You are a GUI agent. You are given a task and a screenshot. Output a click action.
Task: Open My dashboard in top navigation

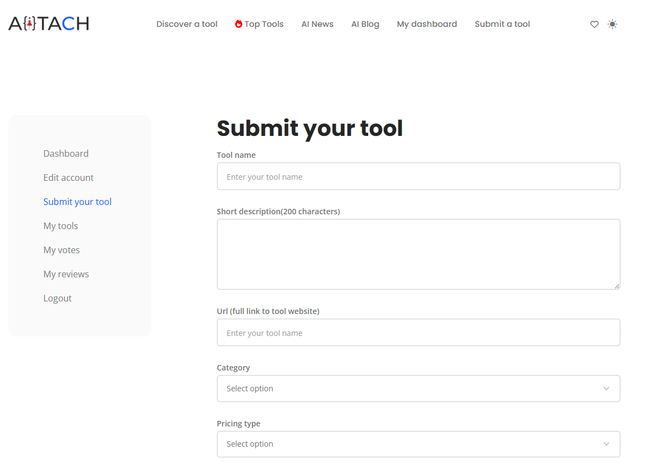click(x=427, y=24)
